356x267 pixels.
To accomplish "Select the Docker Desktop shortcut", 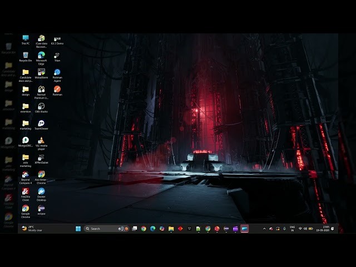I will coord(41,195).
